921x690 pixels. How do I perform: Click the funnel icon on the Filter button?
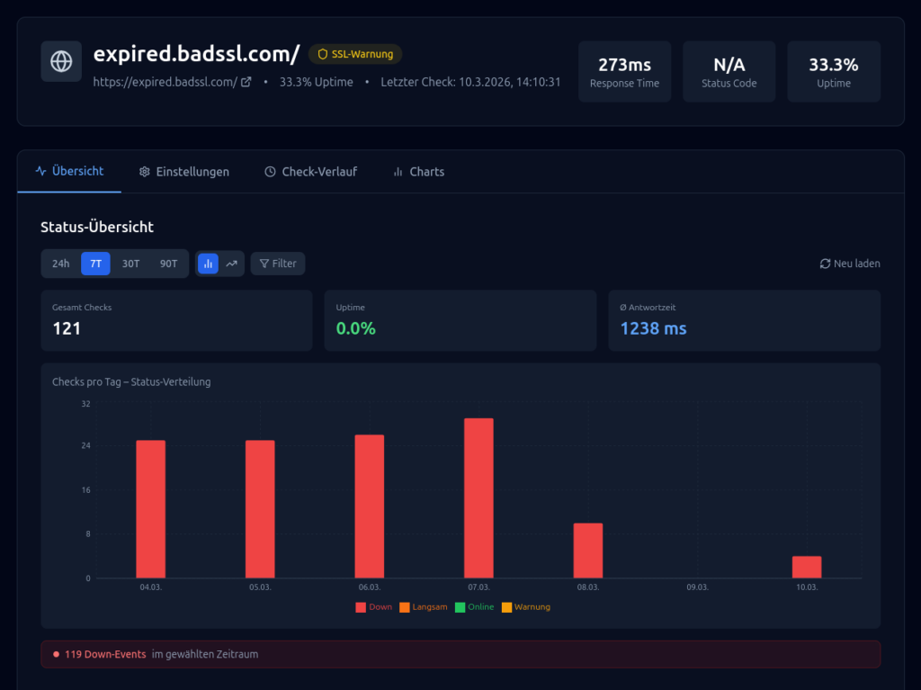(x=263, y=263)
